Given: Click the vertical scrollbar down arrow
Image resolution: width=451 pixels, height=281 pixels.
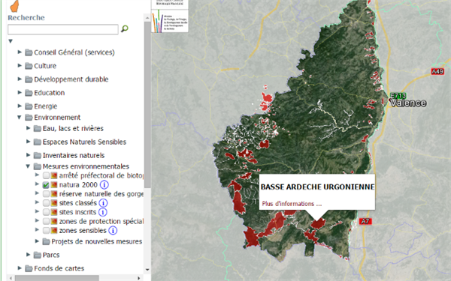Looking at the screenshot, I should point(147,270).
